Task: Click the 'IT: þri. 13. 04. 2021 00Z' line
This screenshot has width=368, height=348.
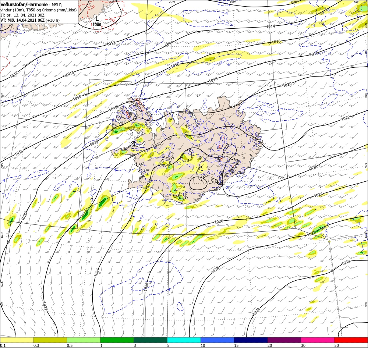Action: click(22, 15)
